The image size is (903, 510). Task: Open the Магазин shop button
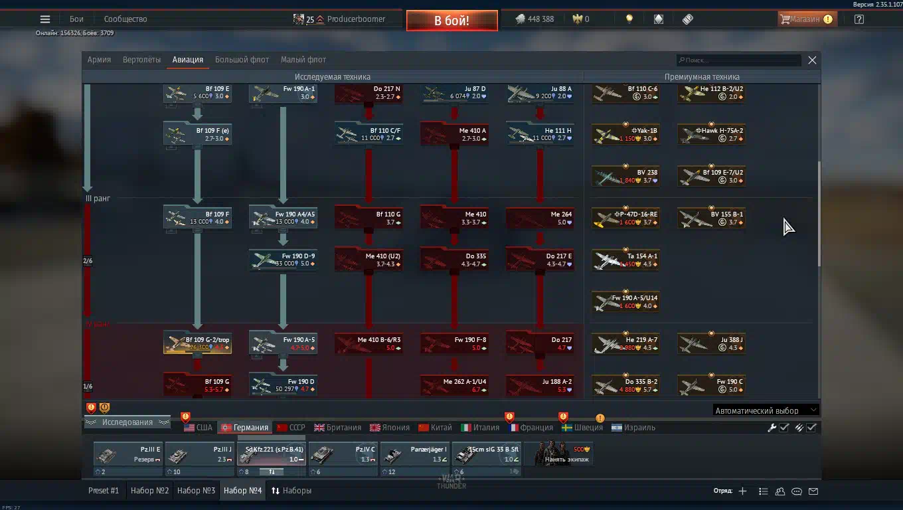806,19
